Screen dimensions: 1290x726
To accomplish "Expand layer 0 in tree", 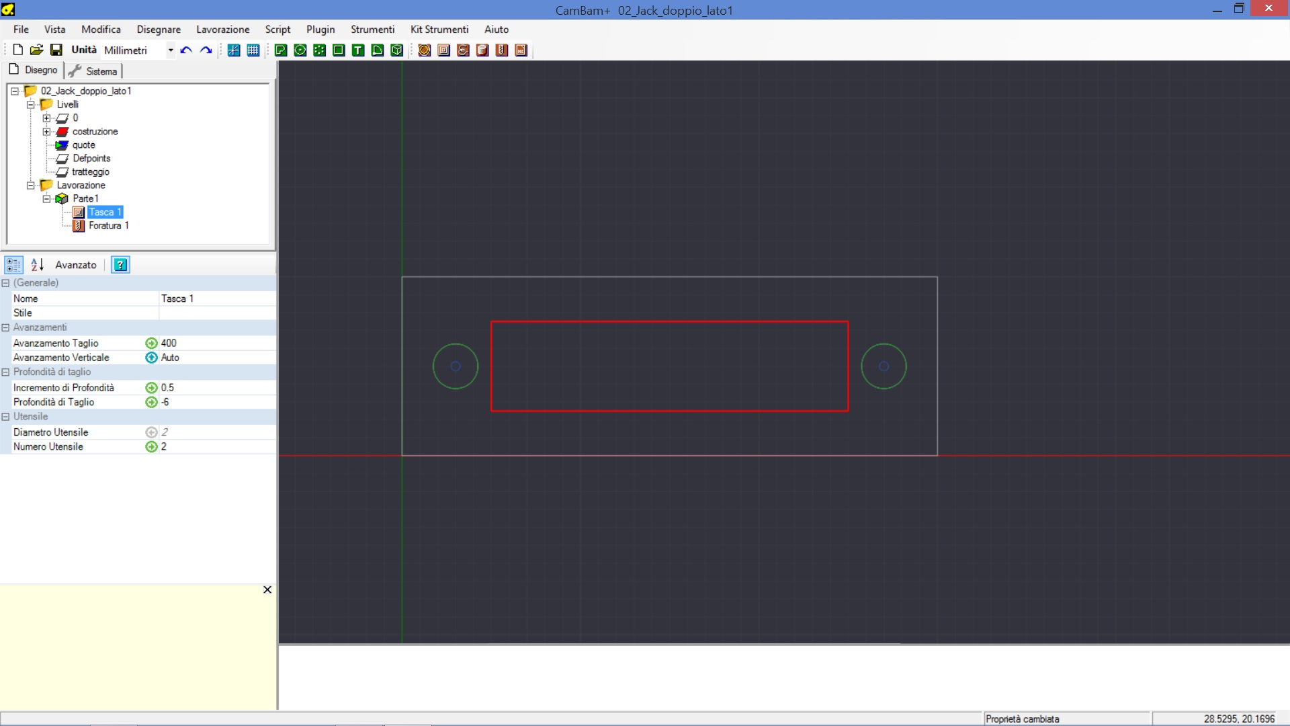I will point(46,118).
